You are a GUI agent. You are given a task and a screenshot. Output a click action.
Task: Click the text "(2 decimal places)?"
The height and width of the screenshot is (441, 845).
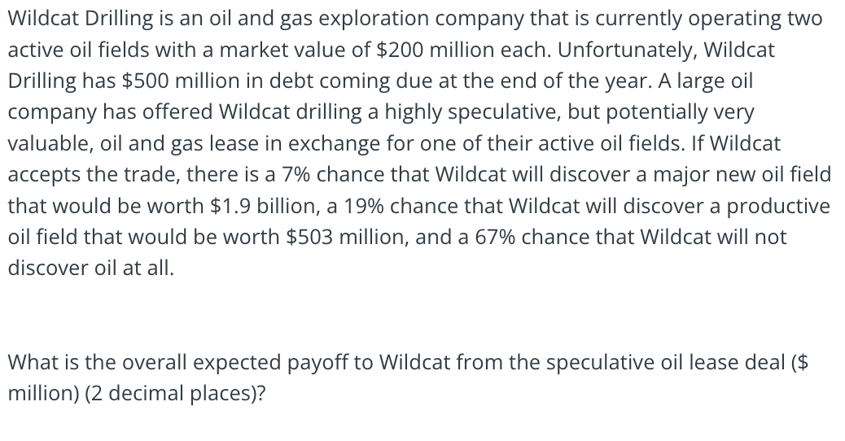click(x=175, y=394)
